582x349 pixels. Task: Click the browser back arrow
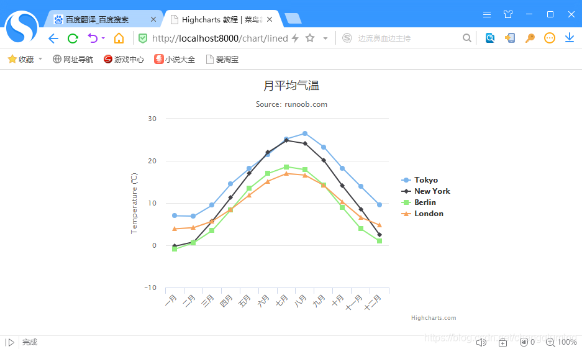[53, 39]
